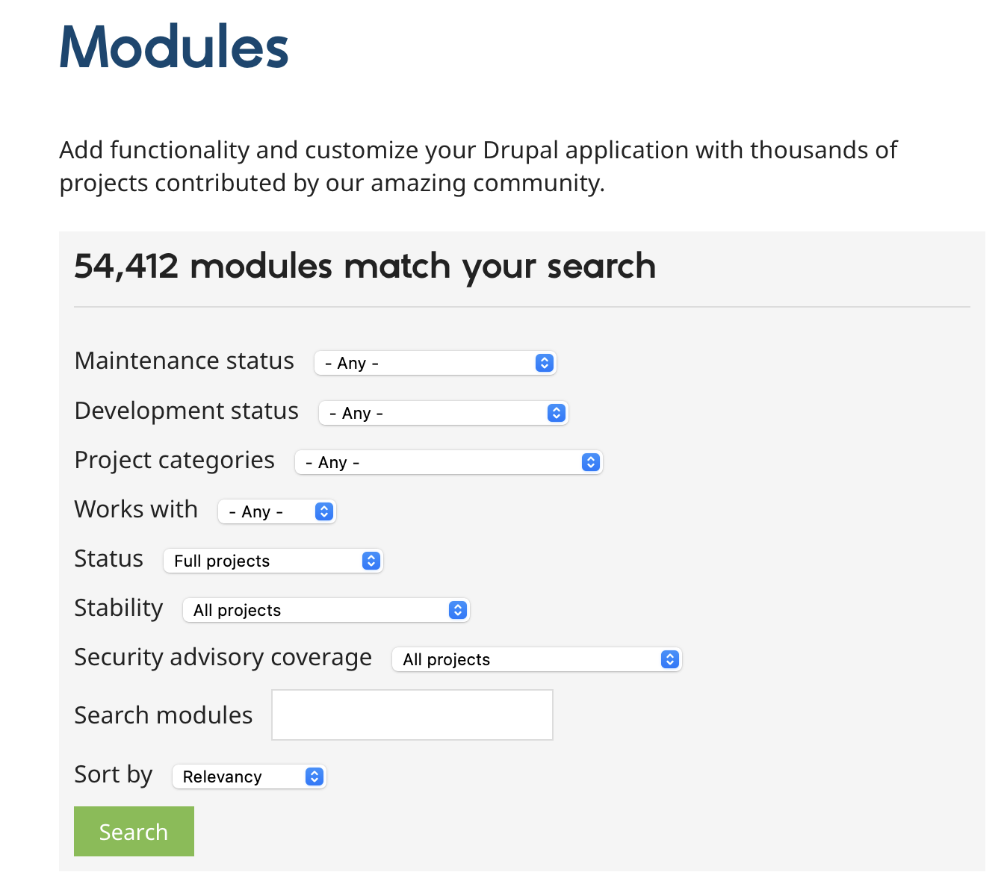Click the Project categories stepper arrows

click(x=591, y=462)
